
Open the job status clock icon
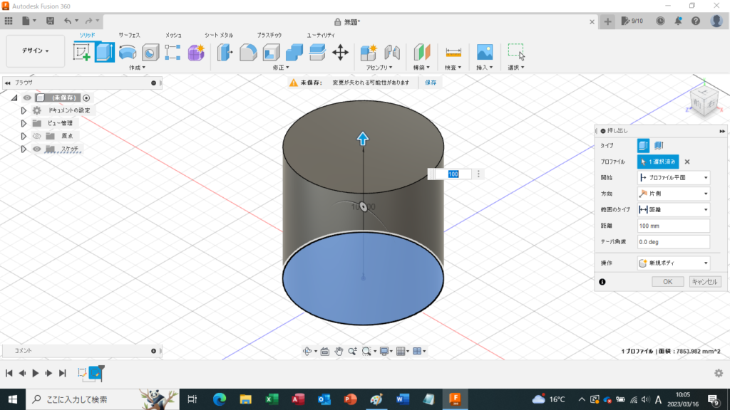point(660,21)
